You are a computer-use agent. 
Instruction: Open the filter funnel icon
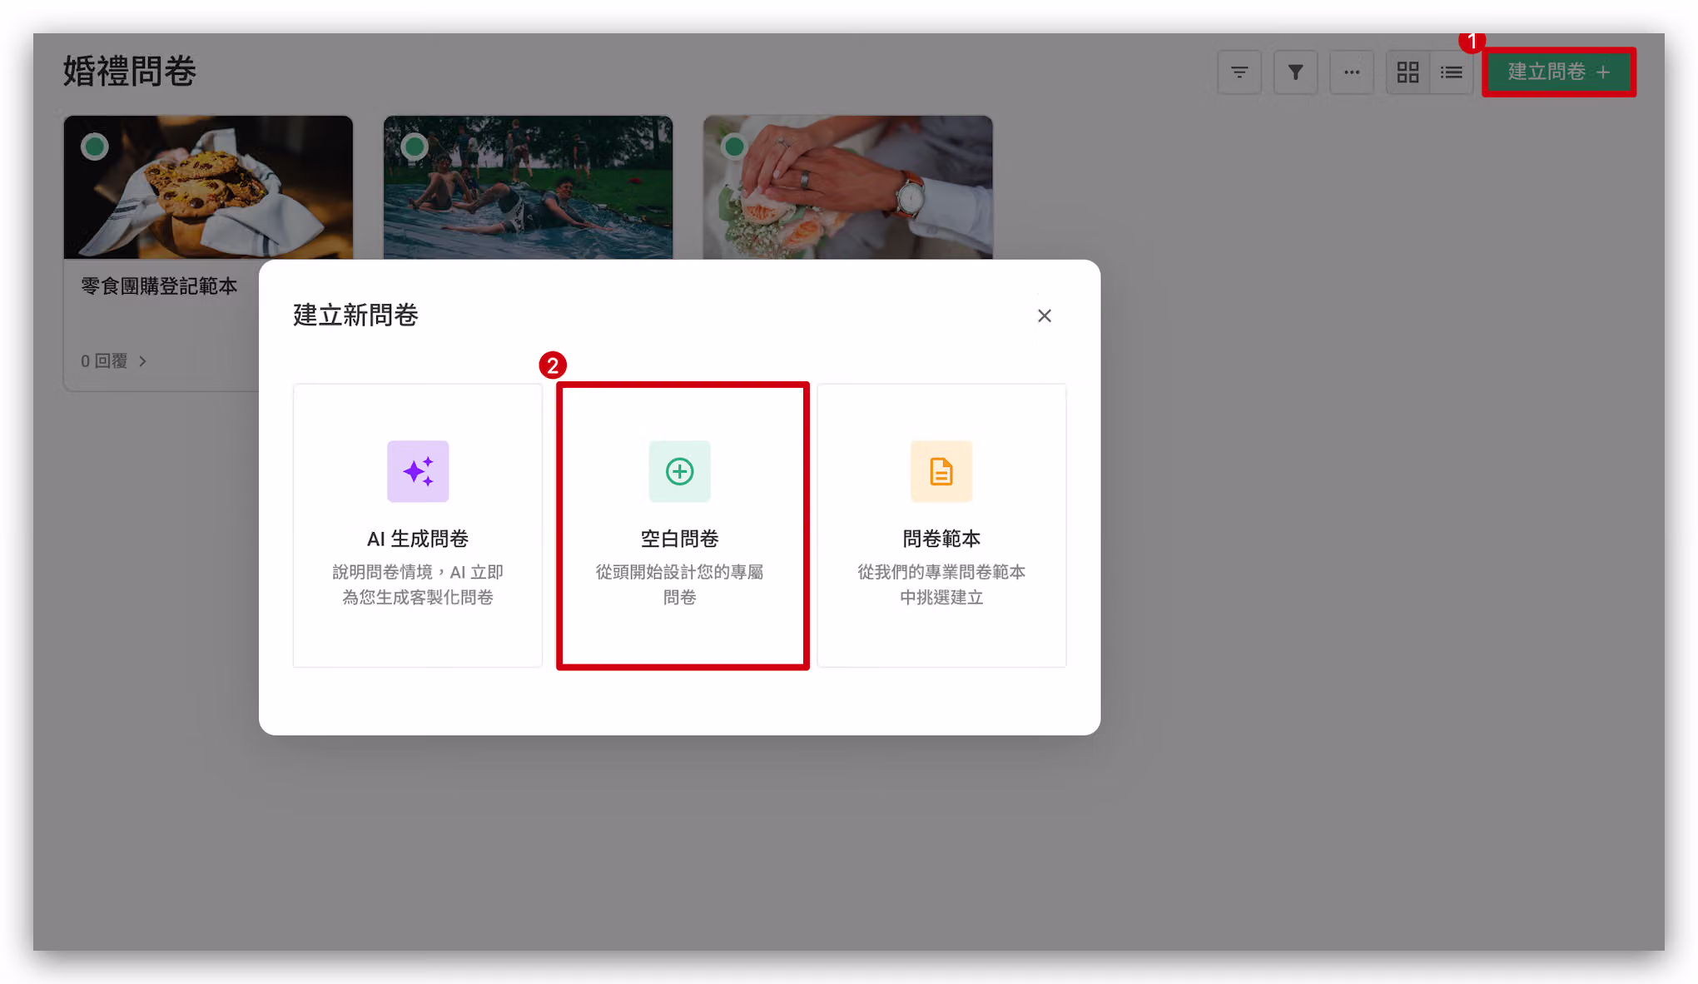[x=1295, y=72]
